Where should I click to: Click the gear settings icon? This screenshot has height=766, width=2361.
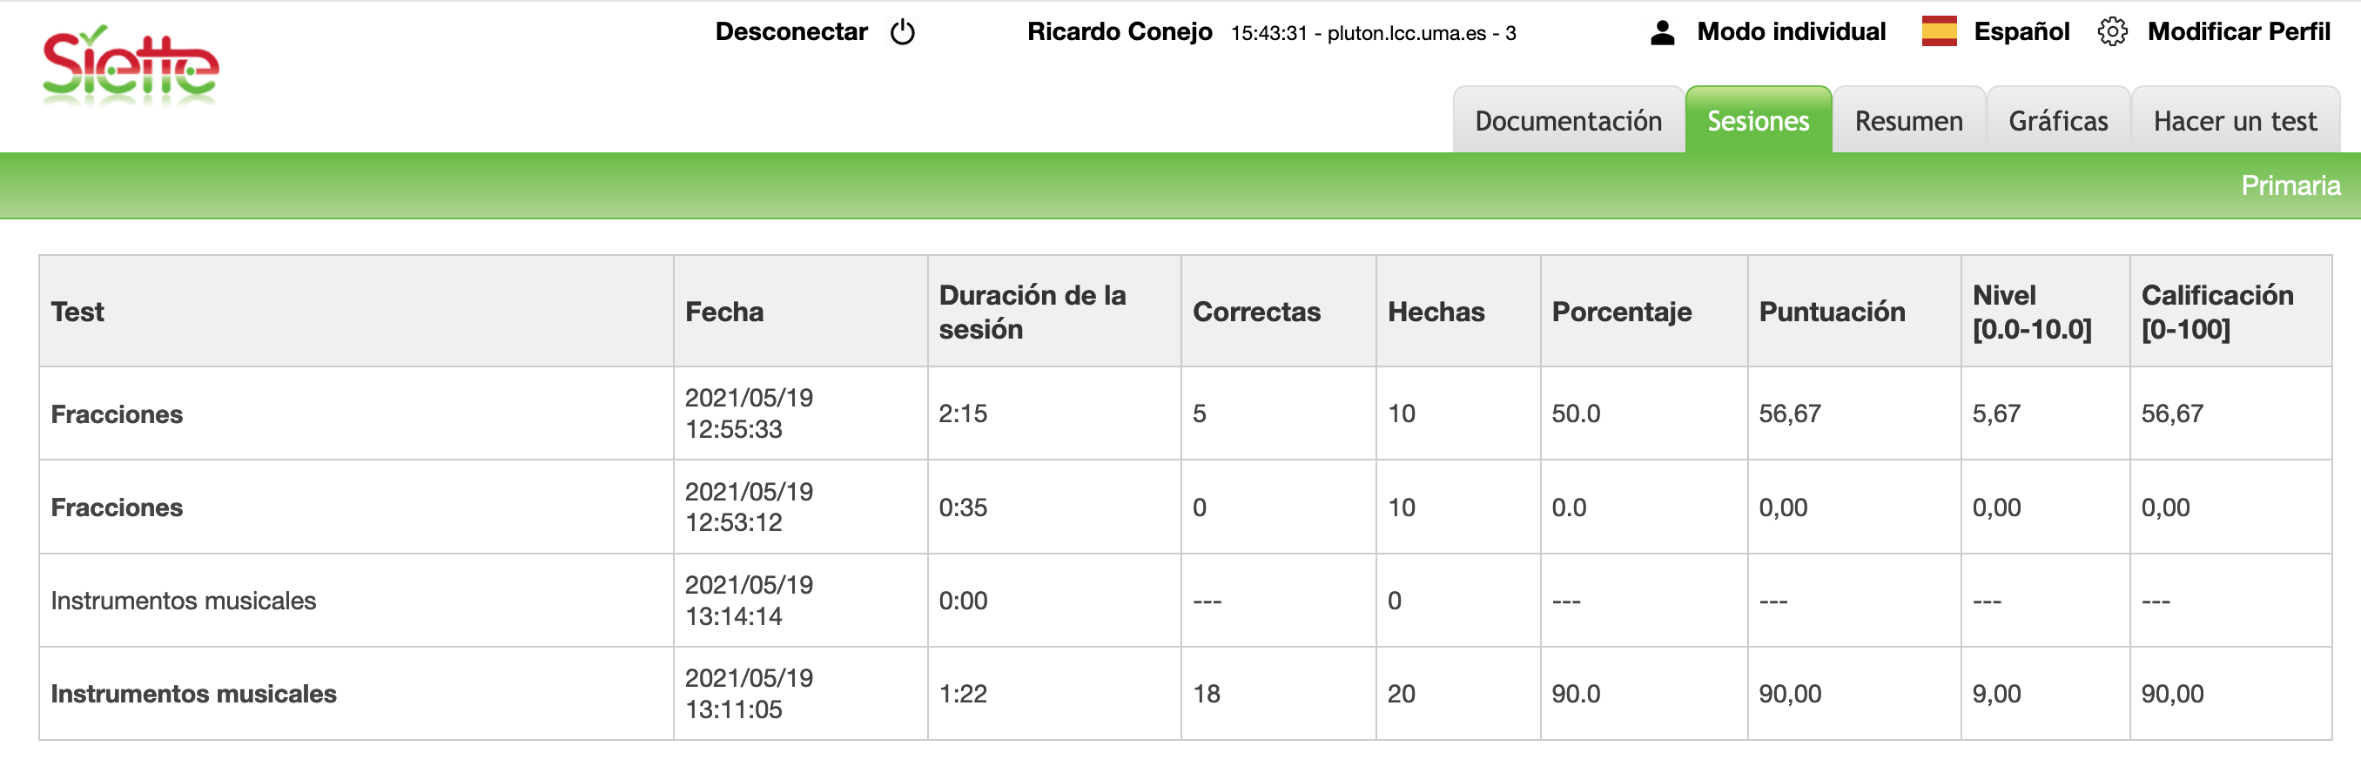tap(2112, 32)
